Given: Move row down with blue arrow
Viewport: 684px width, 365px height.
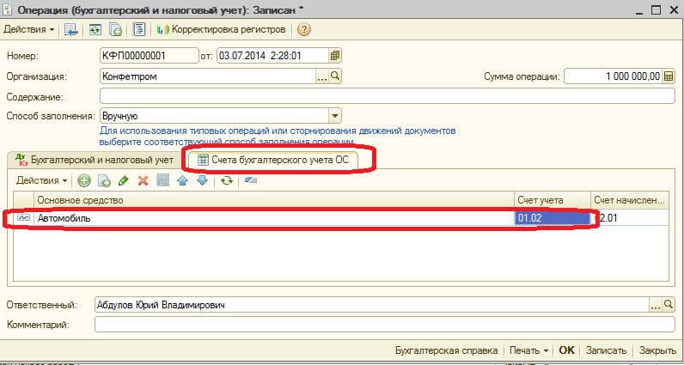Looking at the screenshot, I should pyautogui.click(x=202, y=180).
